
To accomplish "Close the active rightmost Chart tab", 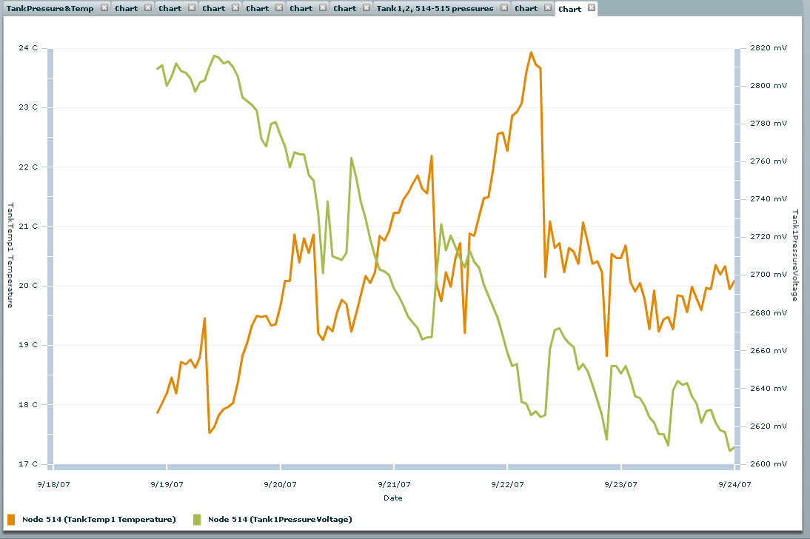I will 591,8.
